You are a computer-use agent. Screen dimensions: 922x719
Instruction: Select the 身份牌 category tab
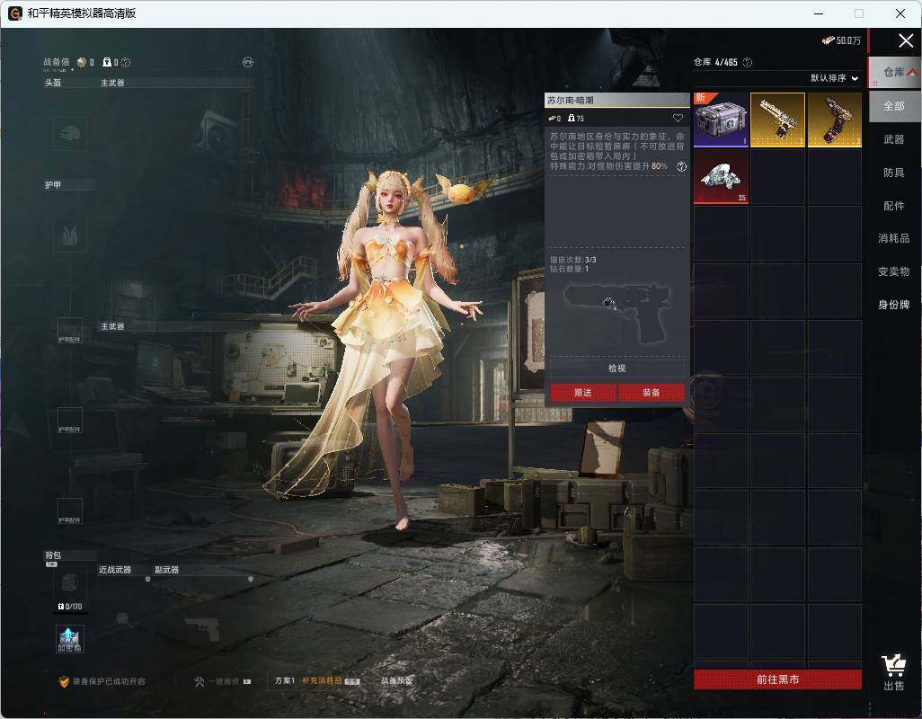click(894, 305)
